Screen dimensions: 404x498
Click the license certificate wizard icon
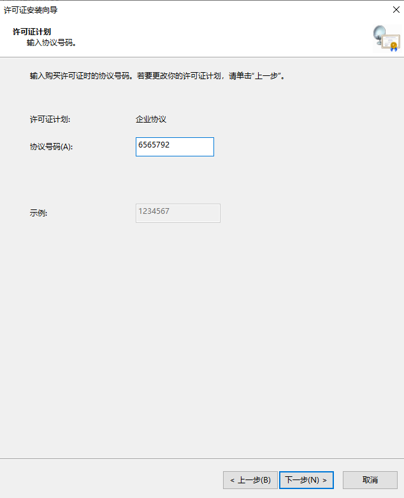coord(386,38)
